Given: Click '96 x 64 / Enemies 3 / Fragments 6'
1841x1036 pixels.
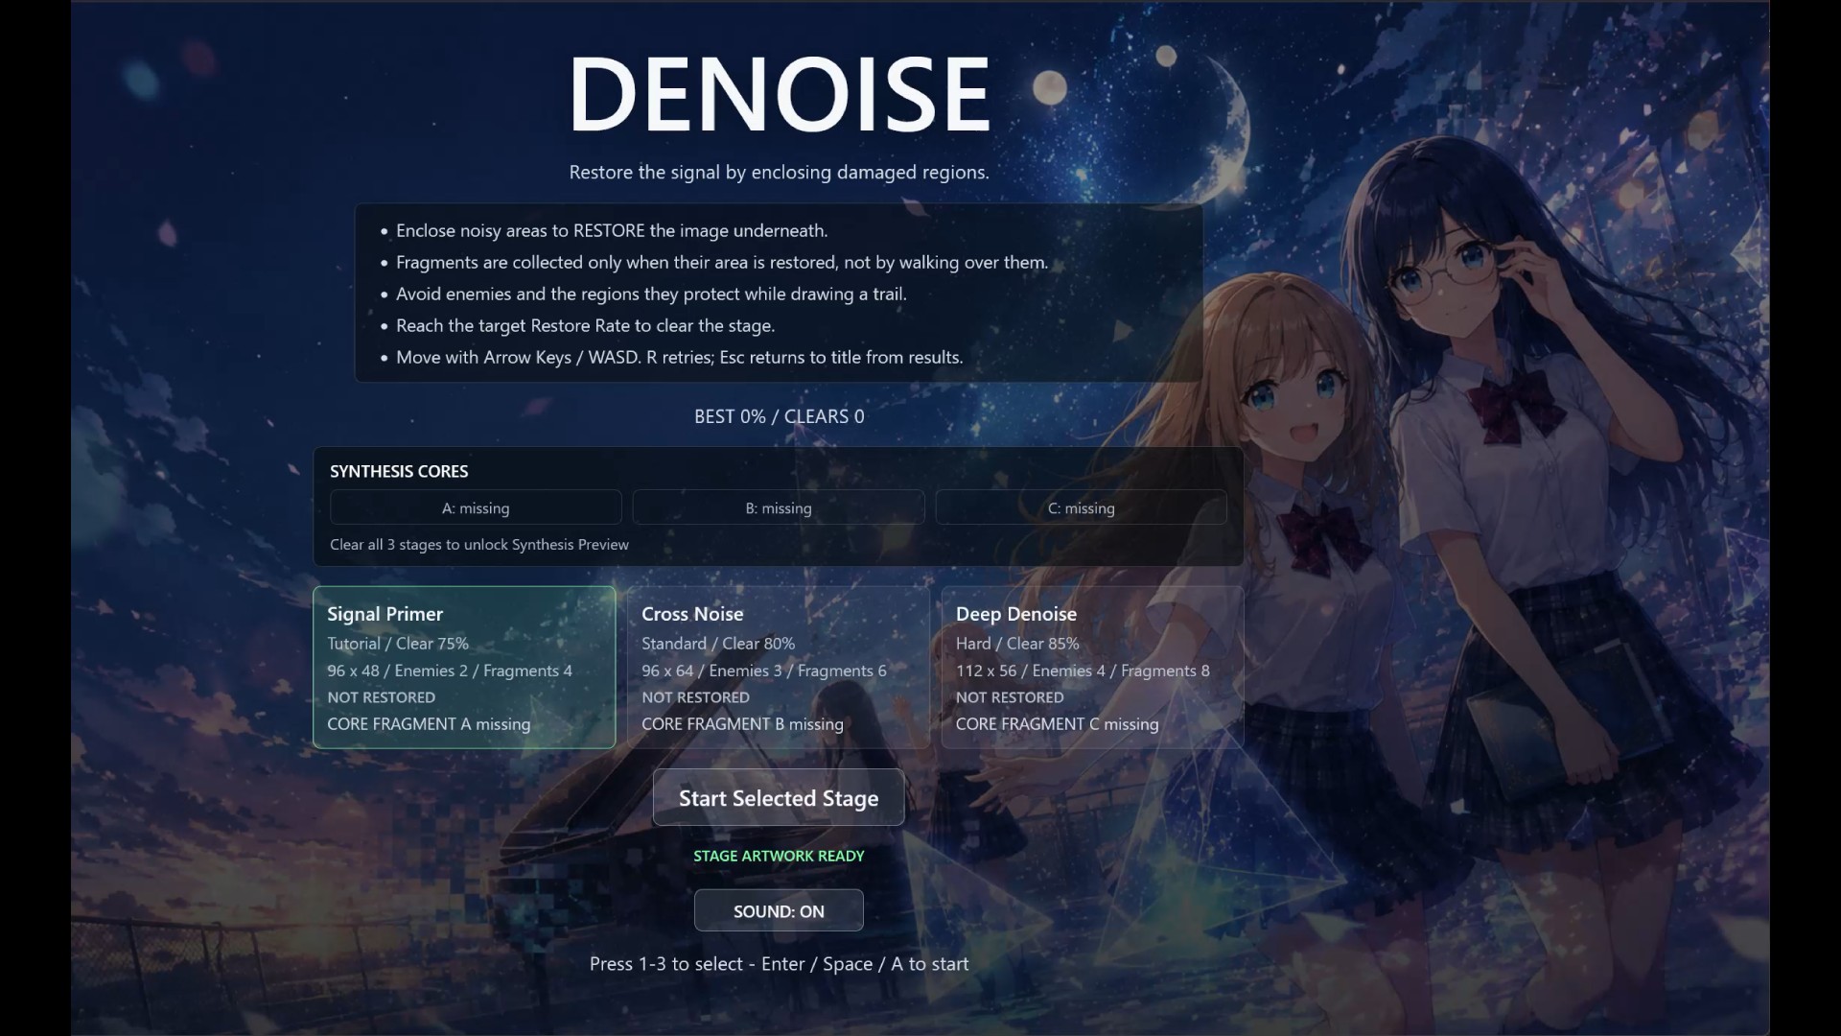Looking at the screenshot, I should pyautogui.click(x=764, y=671).
